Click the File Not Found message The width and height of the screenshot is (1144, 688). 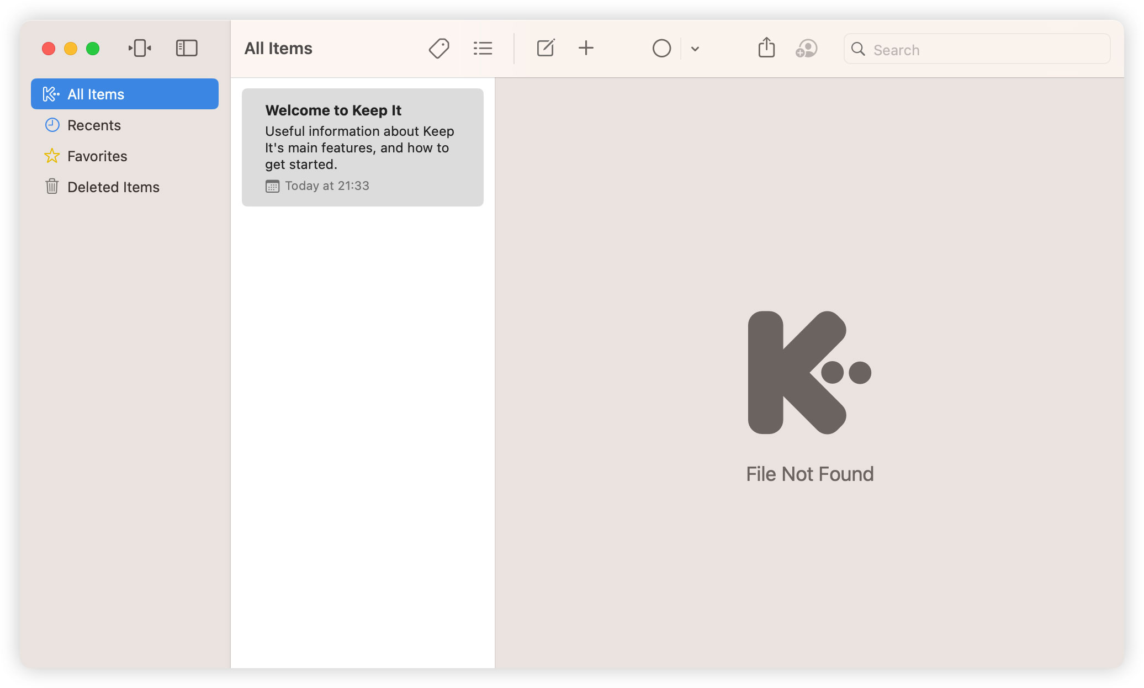point(810,474)
